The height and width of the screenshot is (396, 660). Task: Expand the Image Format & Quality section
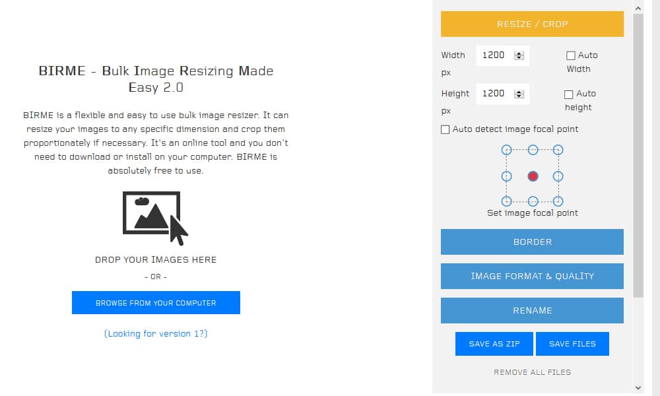[x=532, y=276]
